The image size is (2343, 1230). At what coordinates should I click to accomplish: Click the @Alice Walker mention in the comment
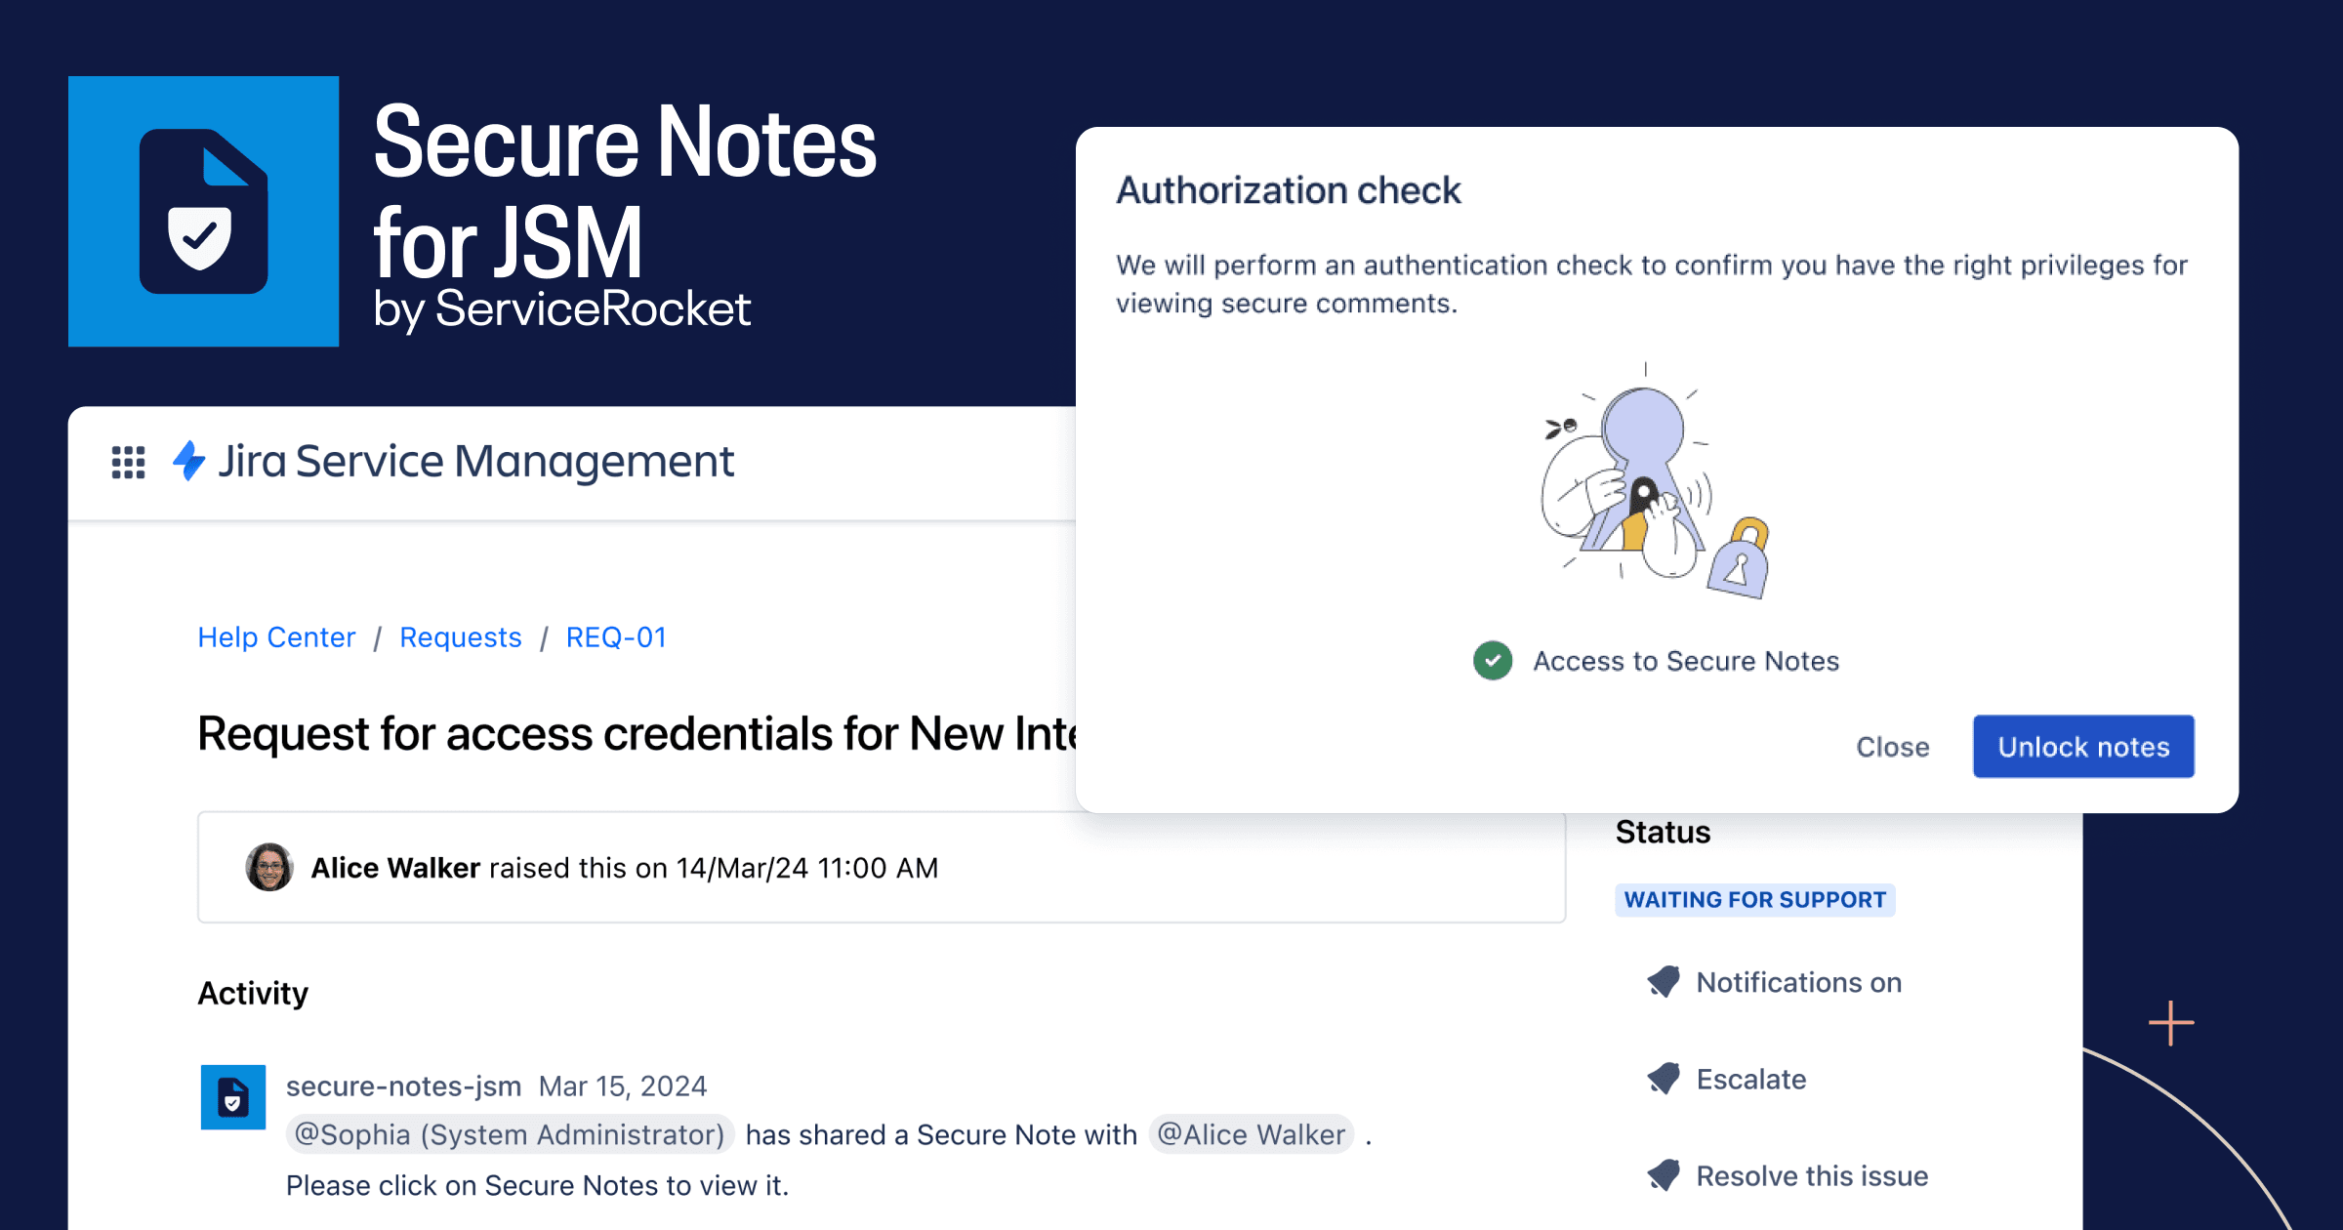pyautogui.click(x=1252, y=1134)
